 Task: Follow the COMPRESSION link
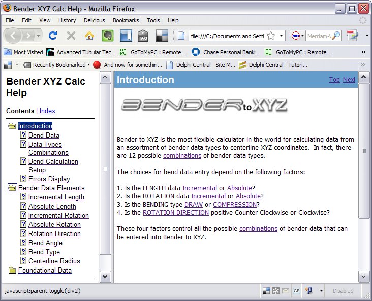[234, 205]
